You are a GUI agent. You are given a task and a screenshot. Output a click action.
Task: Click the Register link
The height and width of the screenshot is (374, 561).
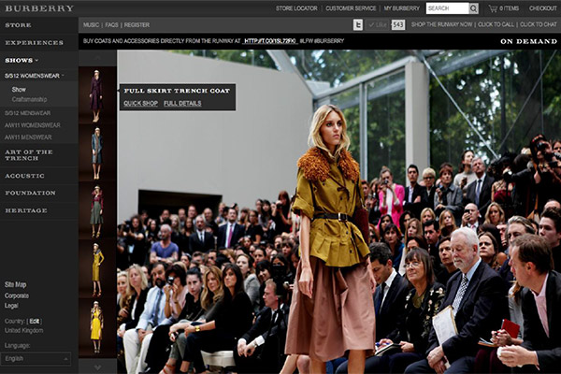click(137, 25)
